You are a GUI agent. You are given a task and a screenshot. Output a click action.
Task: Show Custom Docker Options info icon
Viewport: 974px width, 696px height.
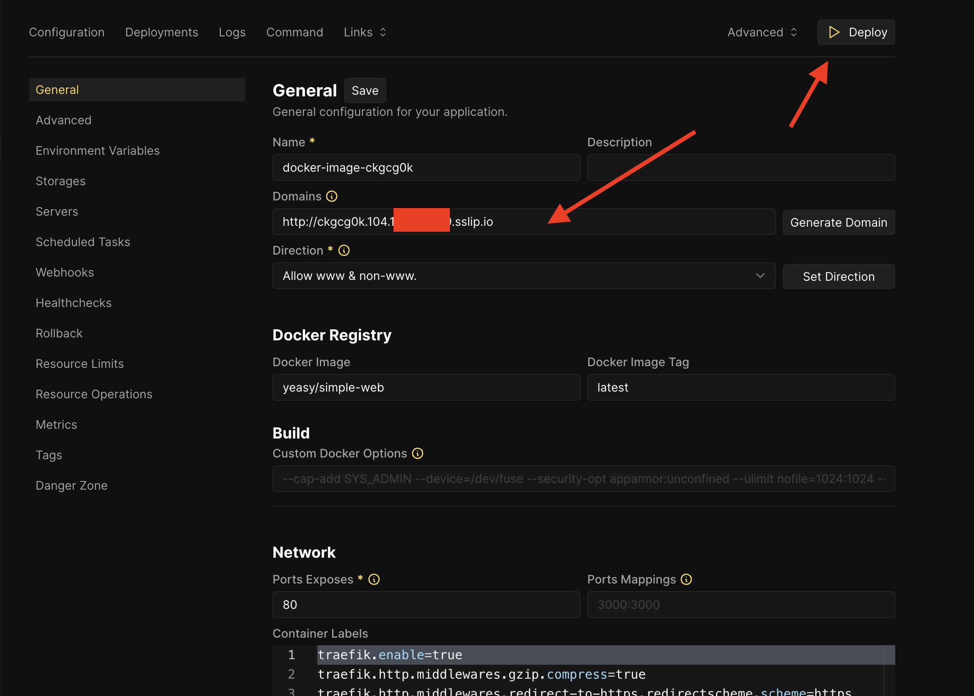click(417, 453)
